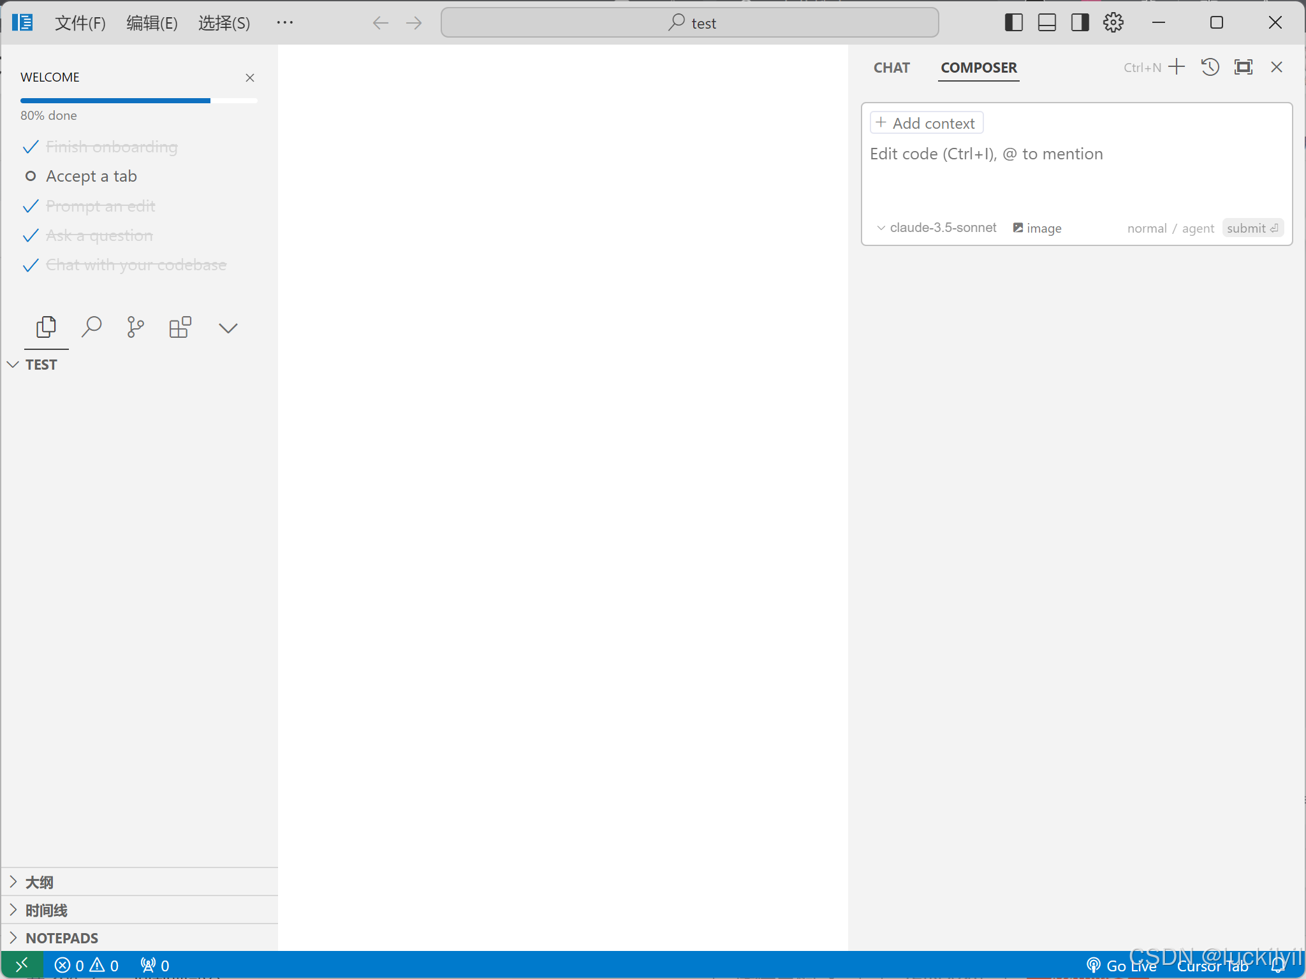
Task: Show more activity views chevron
Action: pyautogui.click(x=228, y=328)
